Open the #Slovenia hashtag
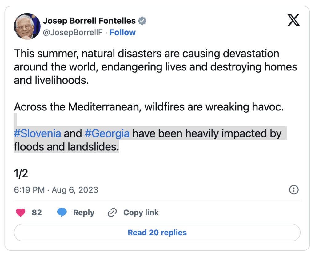Screen dimensions: 315x255 click(x=38, y=134)
